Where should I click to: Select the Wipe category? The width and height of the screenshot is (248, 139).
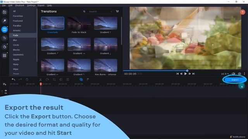point(15,69)
